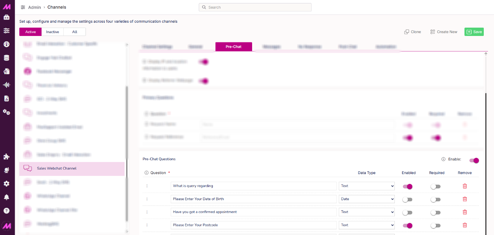
Task: Click into the Search box
Action: pos(255,7)
